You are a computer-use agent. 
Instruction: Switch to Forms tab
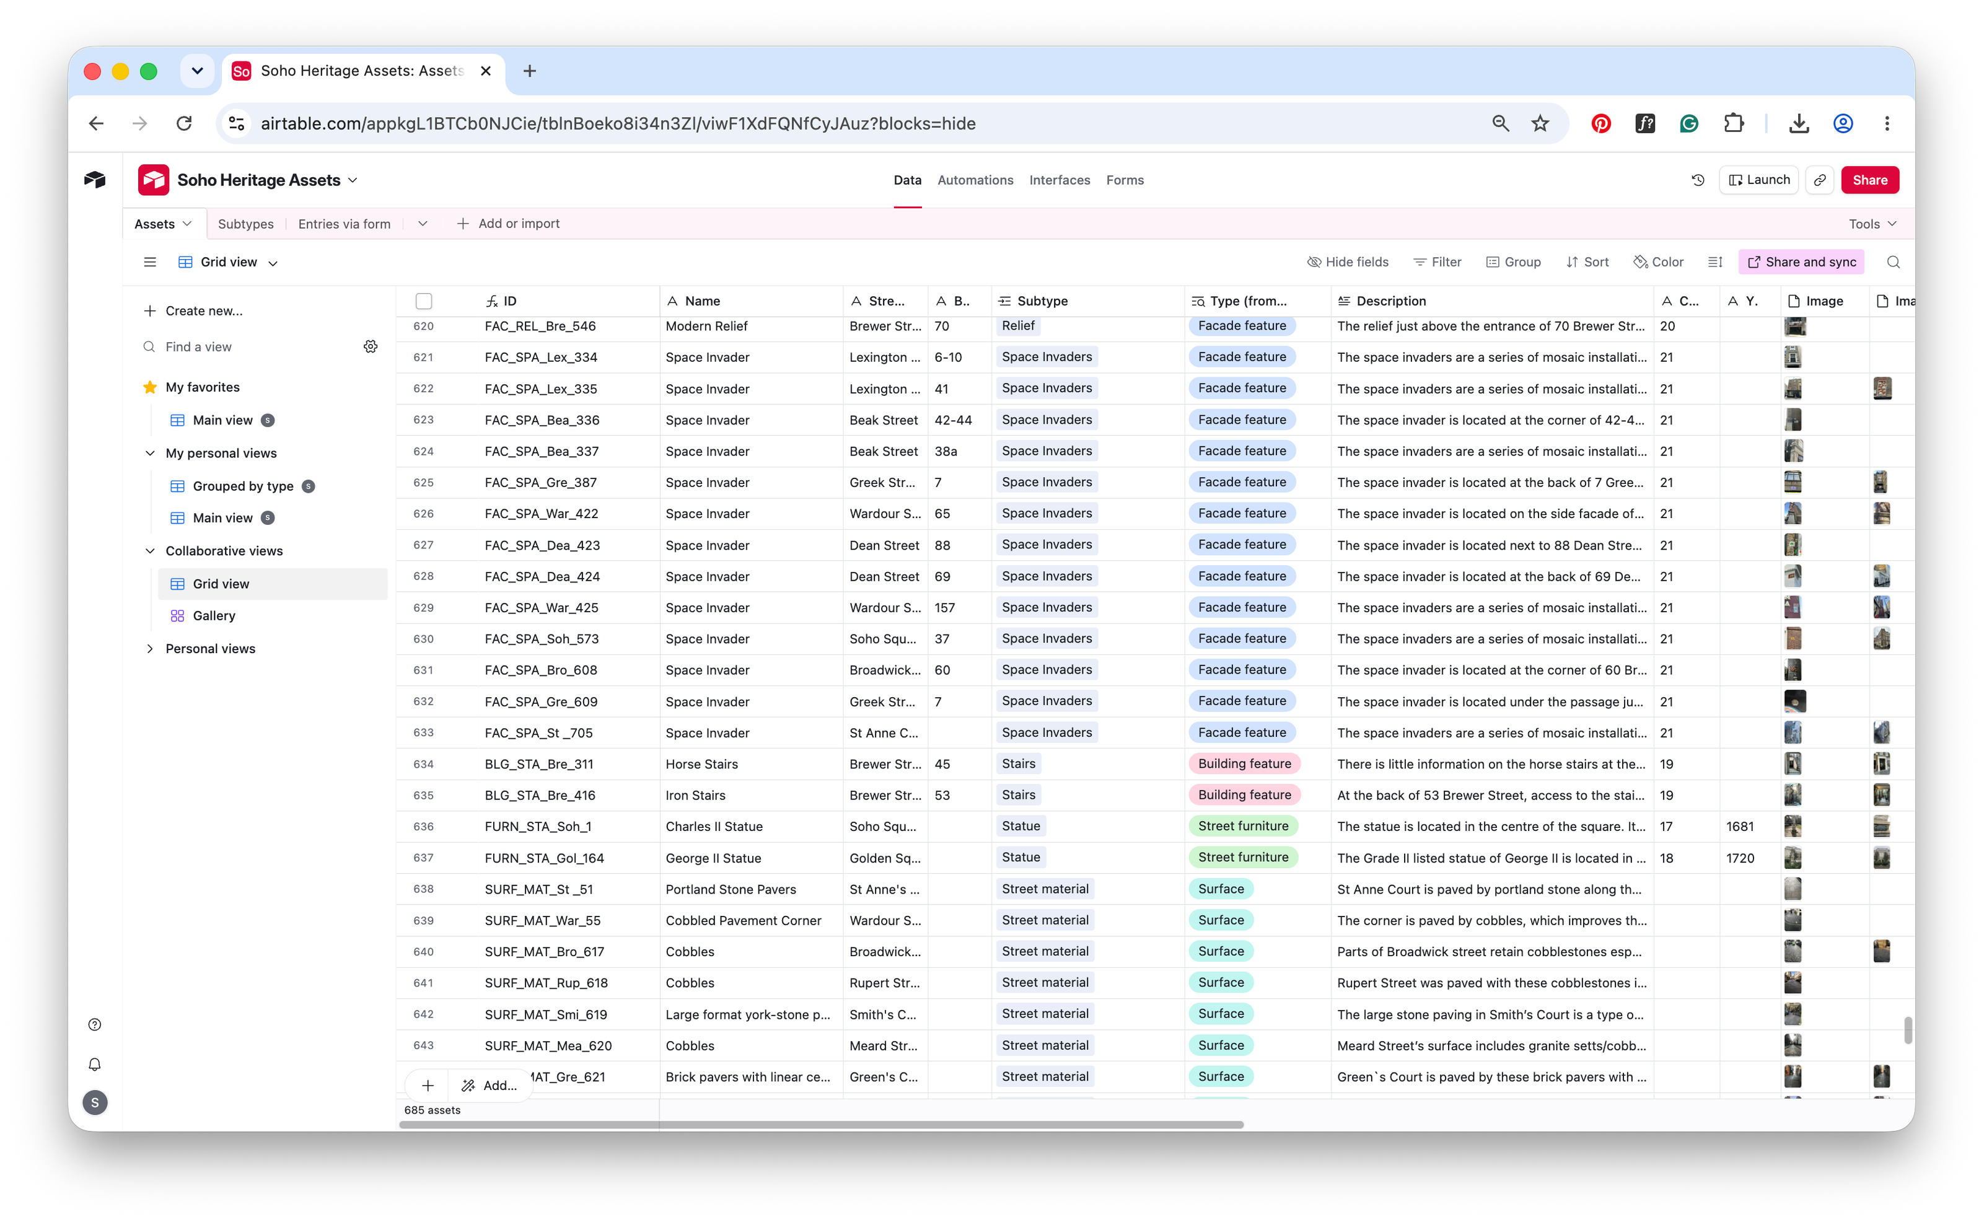pyautogui.click(x=1125, y=180)
